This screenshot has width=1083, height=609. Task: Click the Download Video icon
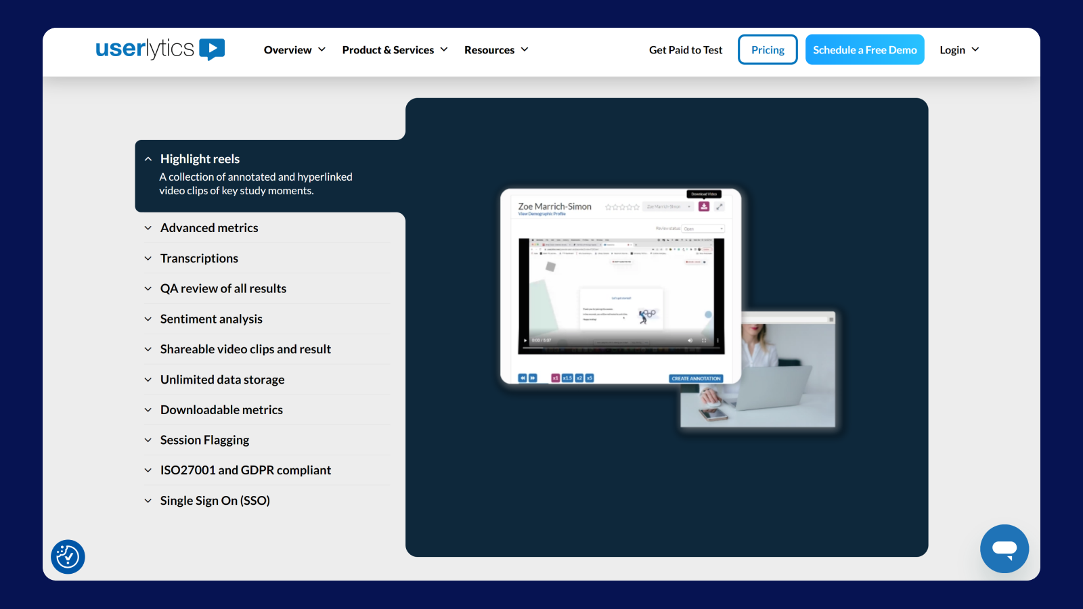[x=704, y=206]
